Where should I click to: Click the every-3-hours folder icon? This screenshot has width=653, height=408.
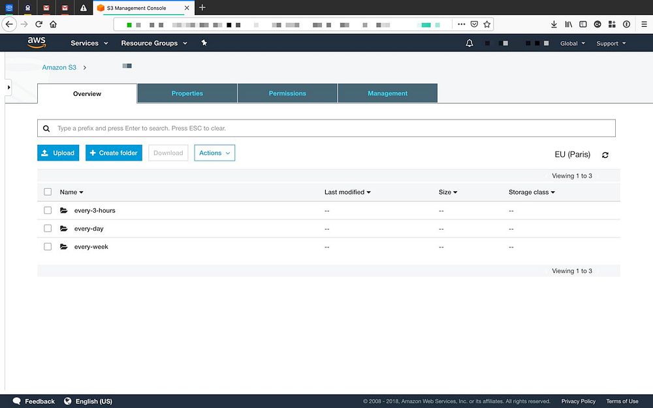(64, 210)
